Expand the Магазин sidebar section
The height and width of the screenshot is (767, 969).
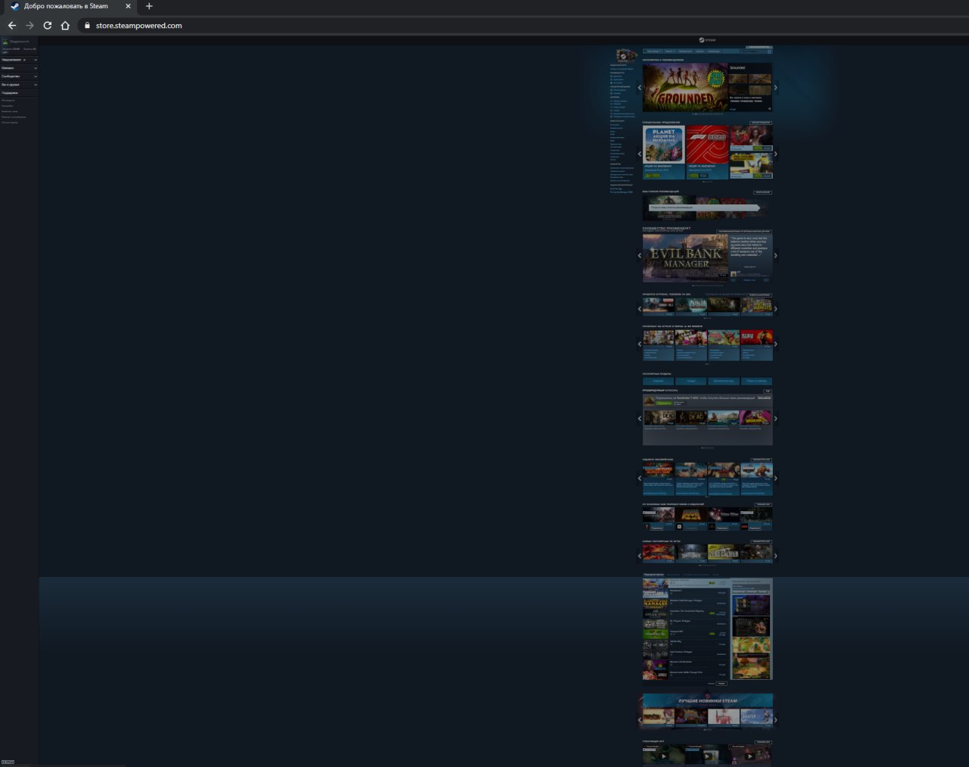tap(19, 68)
